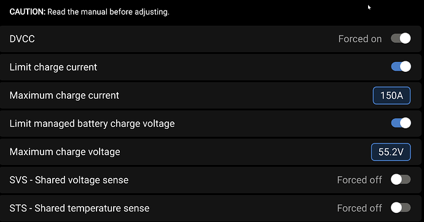Click the bold CAUTION heading word
Viewport: 424px width, 222px height.
click(x=28, y=12)
